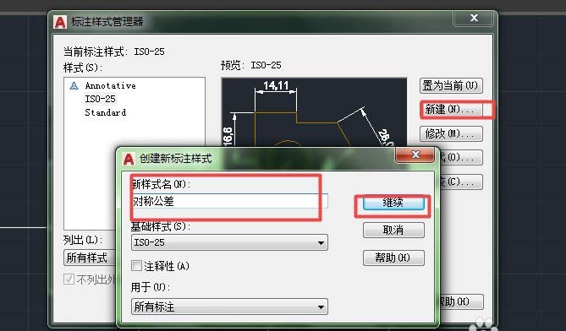
Task: Click 取消 in the create style dialog
Action: [393, 230]
